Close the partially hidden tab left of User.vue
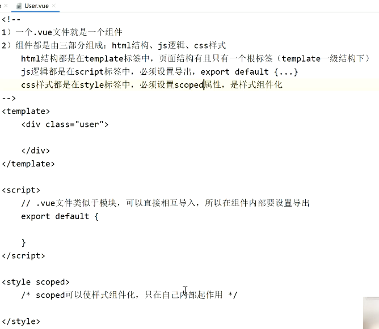Viewport: 379px width, 329px height. click(6, 5)
